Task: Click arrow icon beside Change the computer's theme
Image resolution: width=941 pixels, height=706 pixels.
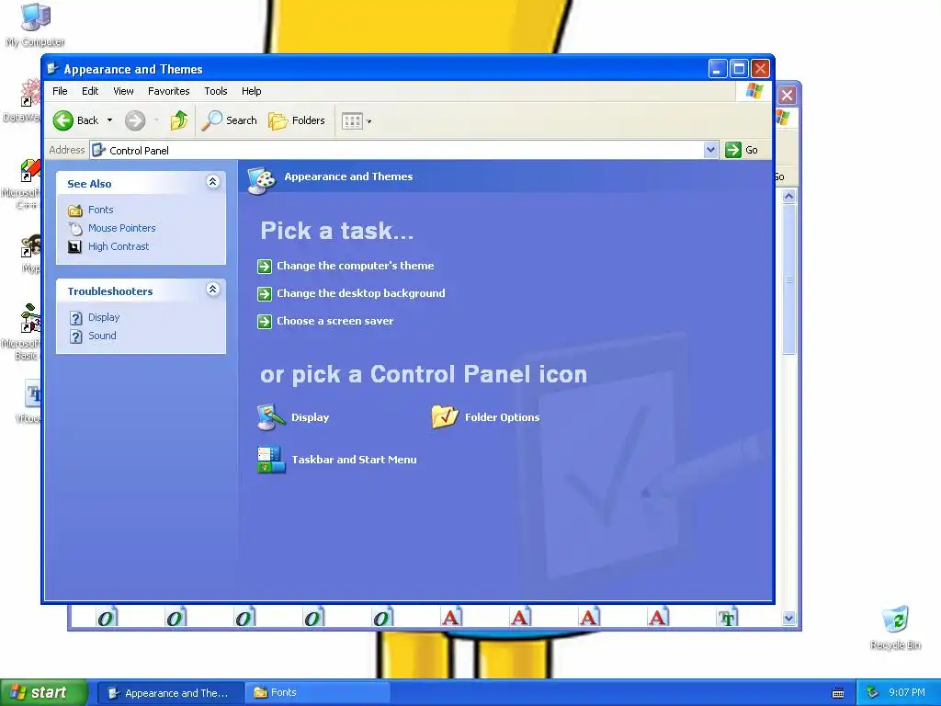Action: [265, 266]
